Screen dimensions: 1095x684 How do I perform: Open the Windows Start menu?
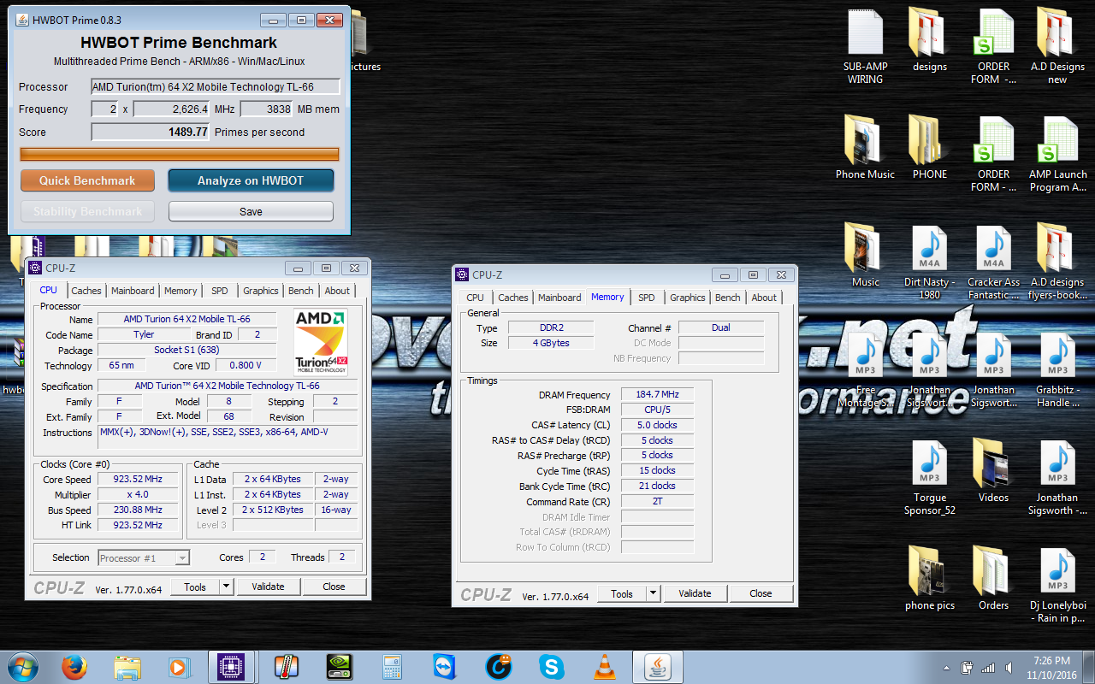(22, 666)
